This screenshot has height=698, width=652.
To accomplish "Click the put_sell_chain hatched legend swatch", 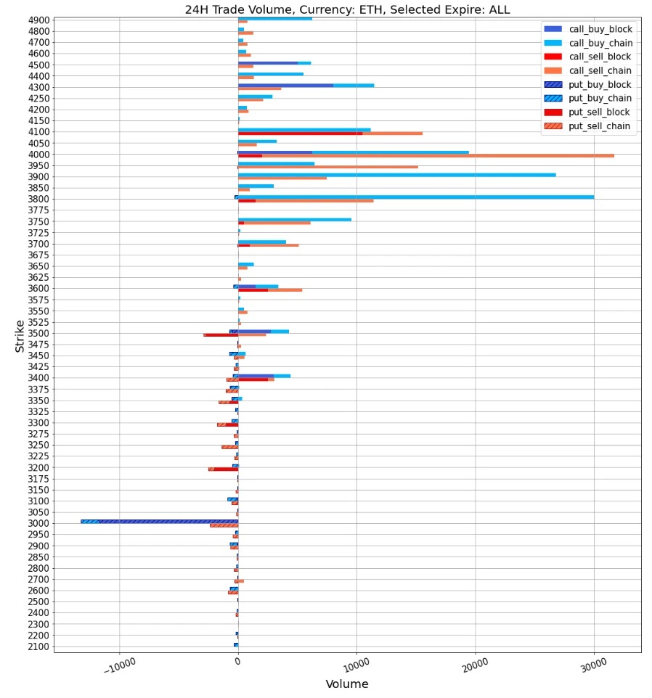I will pos(553,126).
